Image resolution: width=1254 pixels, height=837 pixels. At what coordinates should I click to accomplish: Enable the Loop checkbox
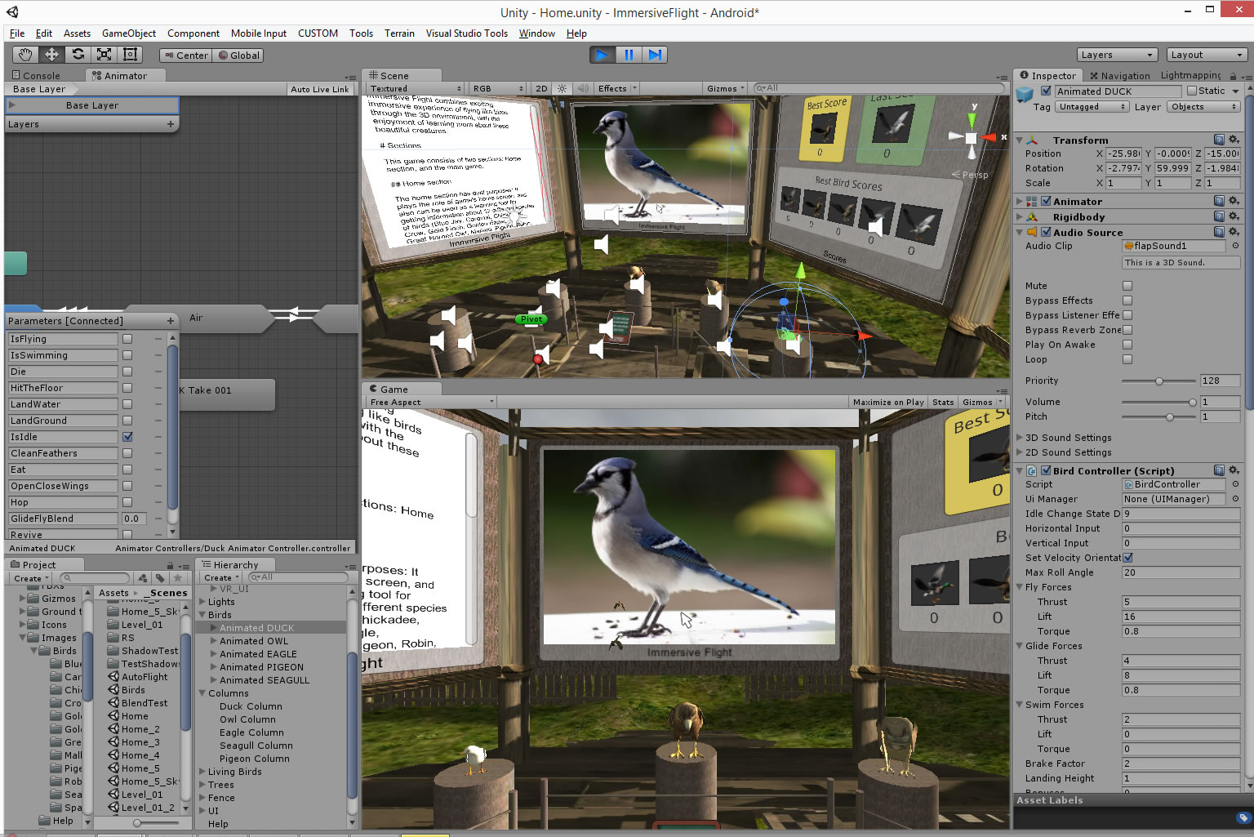coord(1127,359)
